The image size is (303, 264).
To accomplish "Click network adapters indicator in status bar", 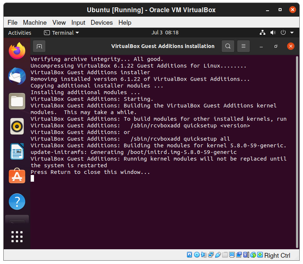I will pos(211,255).
